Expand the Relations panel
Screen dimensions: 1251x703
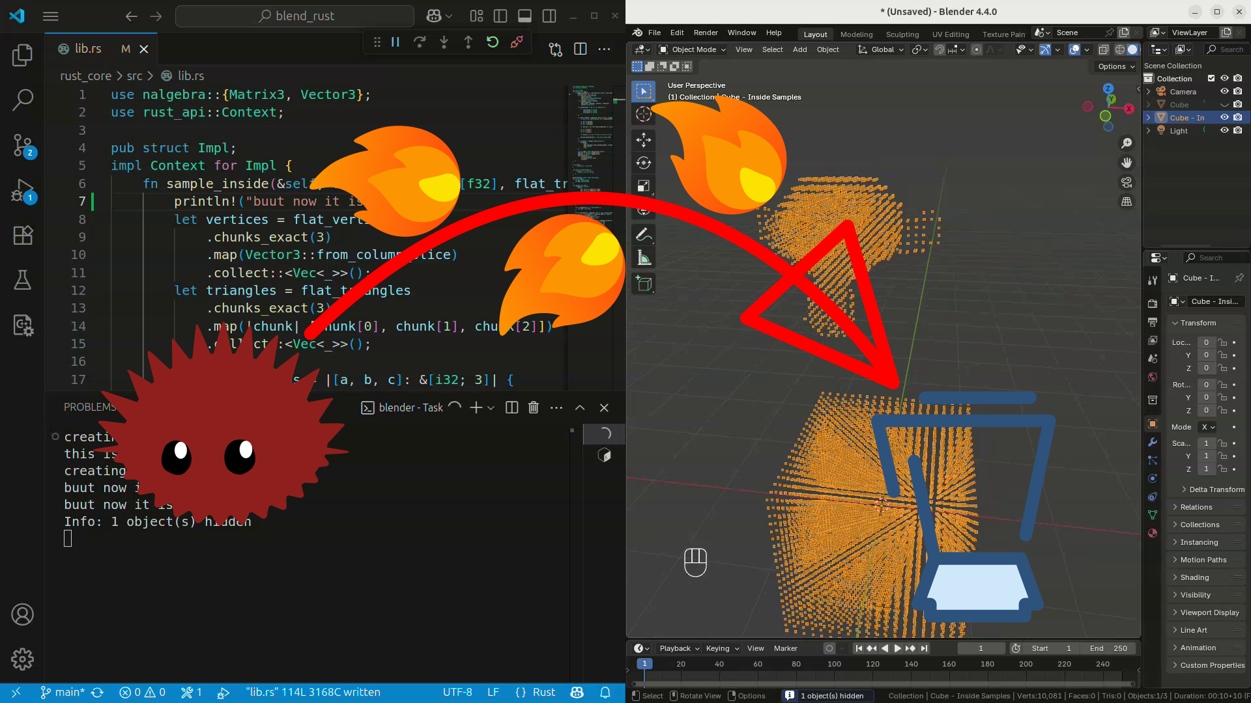tap(1196, 507)
